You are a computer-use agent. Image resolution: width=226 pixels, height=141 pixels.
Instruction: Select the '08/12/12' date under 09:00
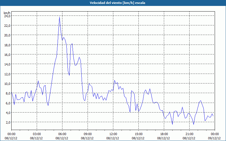[87, 138]
